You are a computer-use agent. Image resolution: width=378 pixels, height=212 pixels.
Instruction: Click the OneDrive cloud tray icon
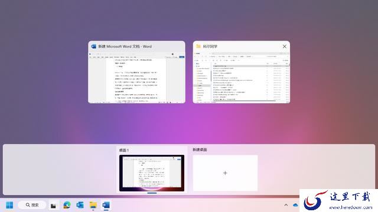click(x=295, y=205)
